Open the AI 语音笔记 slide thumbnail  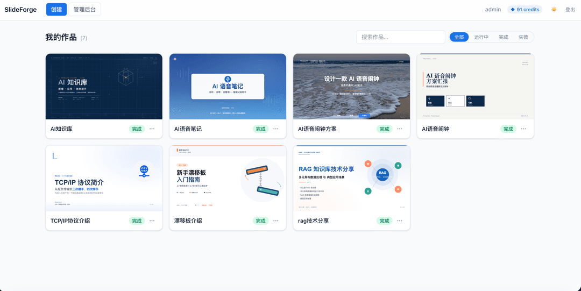point(228,87)
